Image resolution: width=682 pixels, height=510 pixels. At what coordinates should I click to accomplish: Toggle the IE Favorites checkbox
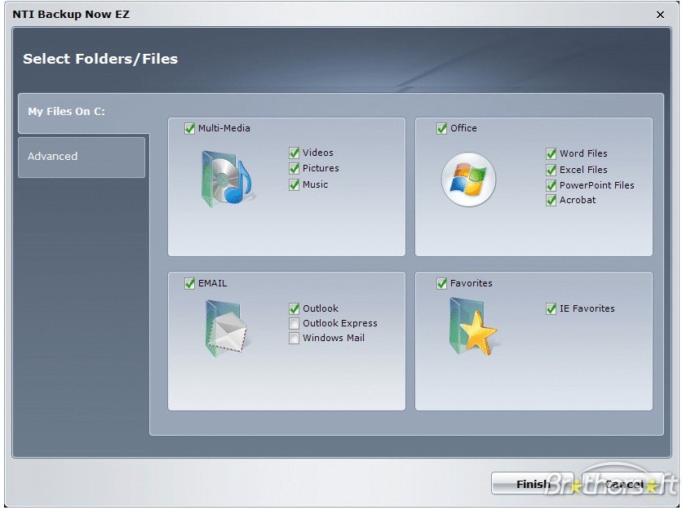point(551,308)
